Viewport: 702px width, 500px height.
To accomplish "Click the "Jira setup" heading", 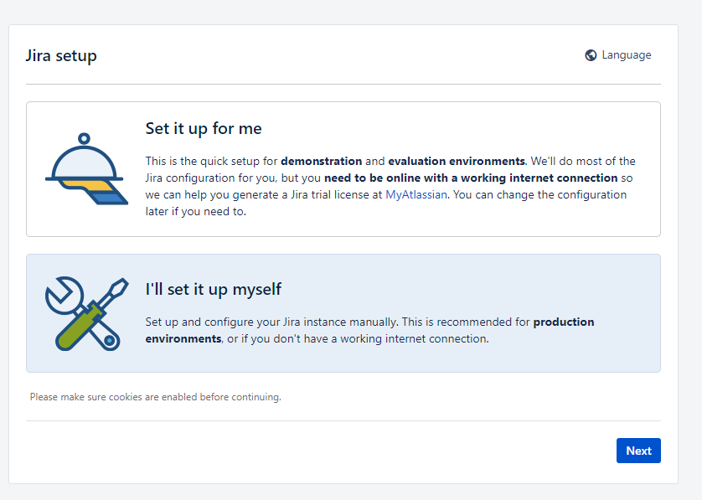I will pos(61,55).
